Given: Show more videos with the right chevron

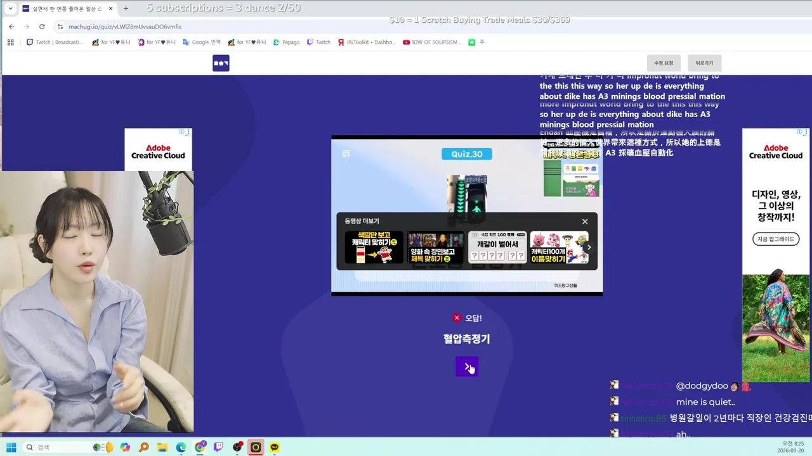Looking at the screenshot, I should [589, 248].
